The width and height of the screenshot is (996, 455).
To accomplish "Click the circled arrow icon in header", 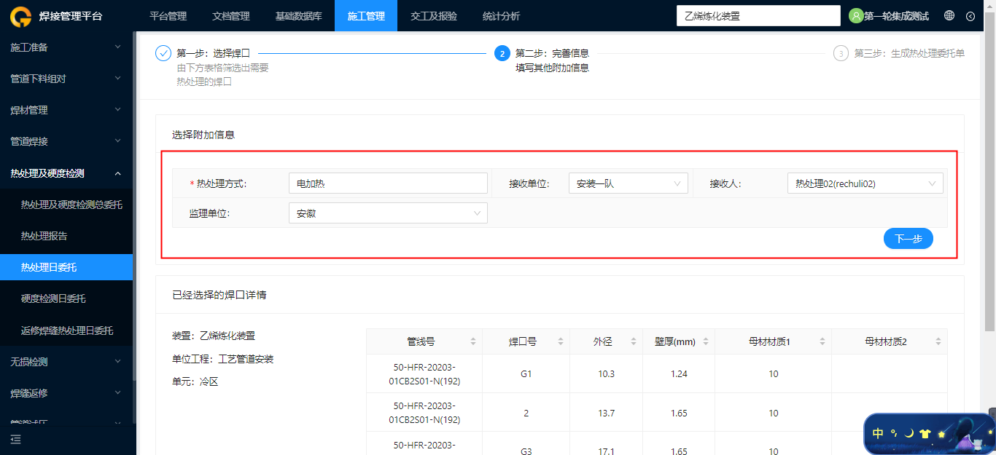I will [970, 16].
